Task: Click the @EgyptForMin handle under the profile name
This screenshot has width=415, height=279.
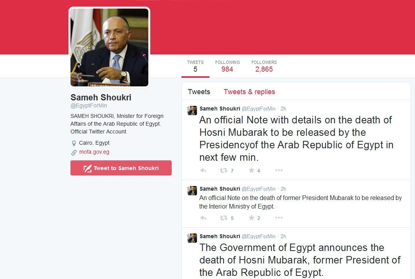Action: (x=89, y=105)
